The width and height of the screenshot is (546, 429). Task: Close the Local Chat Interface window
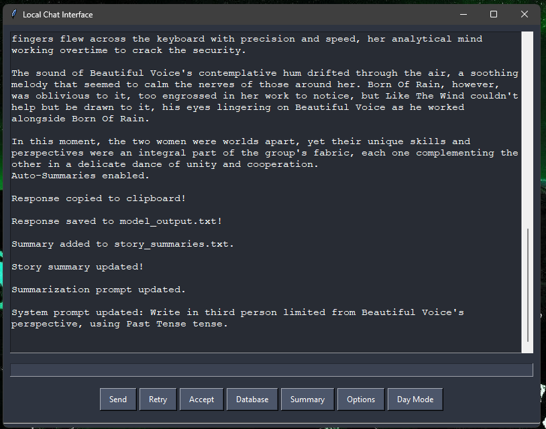pos(525,14)
